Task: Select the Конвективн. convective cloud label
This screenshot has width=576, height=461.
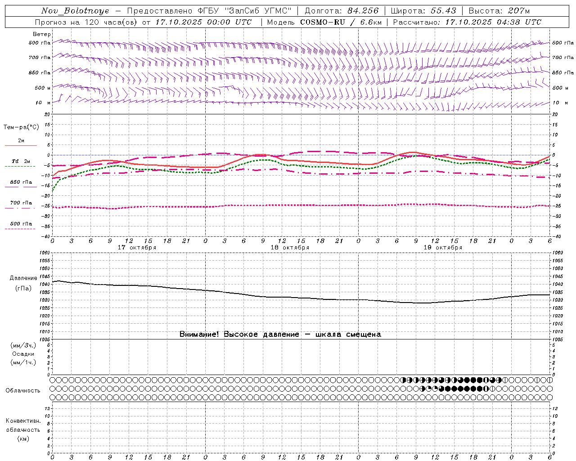Action: pyautogui.click(x=23, y=421)
